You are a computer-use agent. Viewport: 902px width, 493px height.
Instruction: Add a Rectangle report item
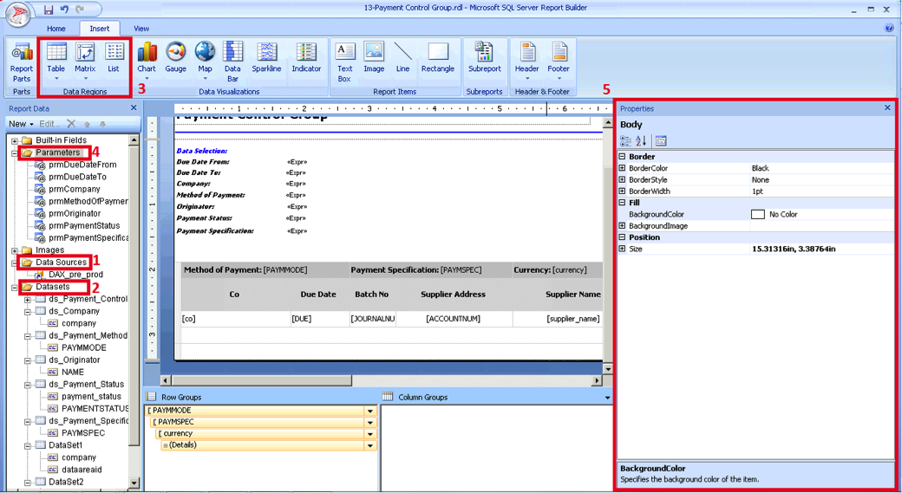click(438, 57)
